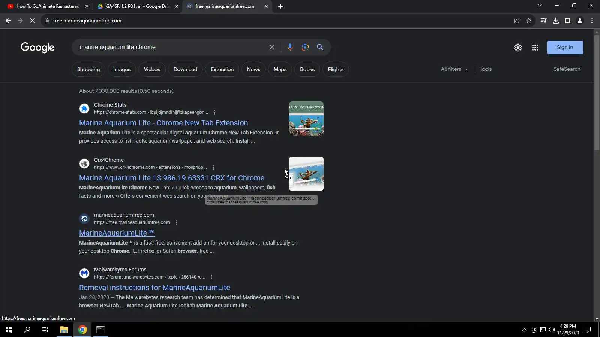Open Removal instructions for MarineAquariumLite link
600x337 pixels.
click(x=154, y=288)
